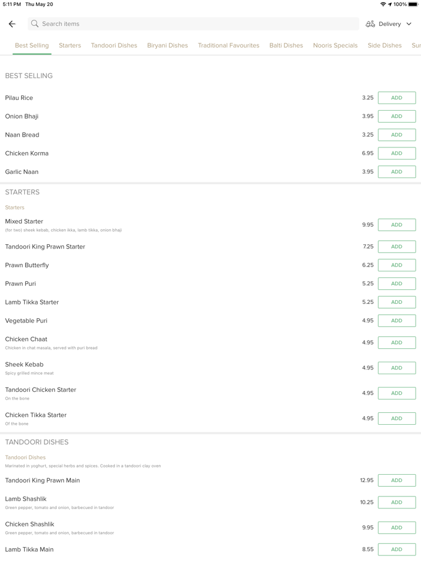Screen dimensions: 421x562
Task: Tap the Wi-Fi status icon
Action: coord(383,4)
